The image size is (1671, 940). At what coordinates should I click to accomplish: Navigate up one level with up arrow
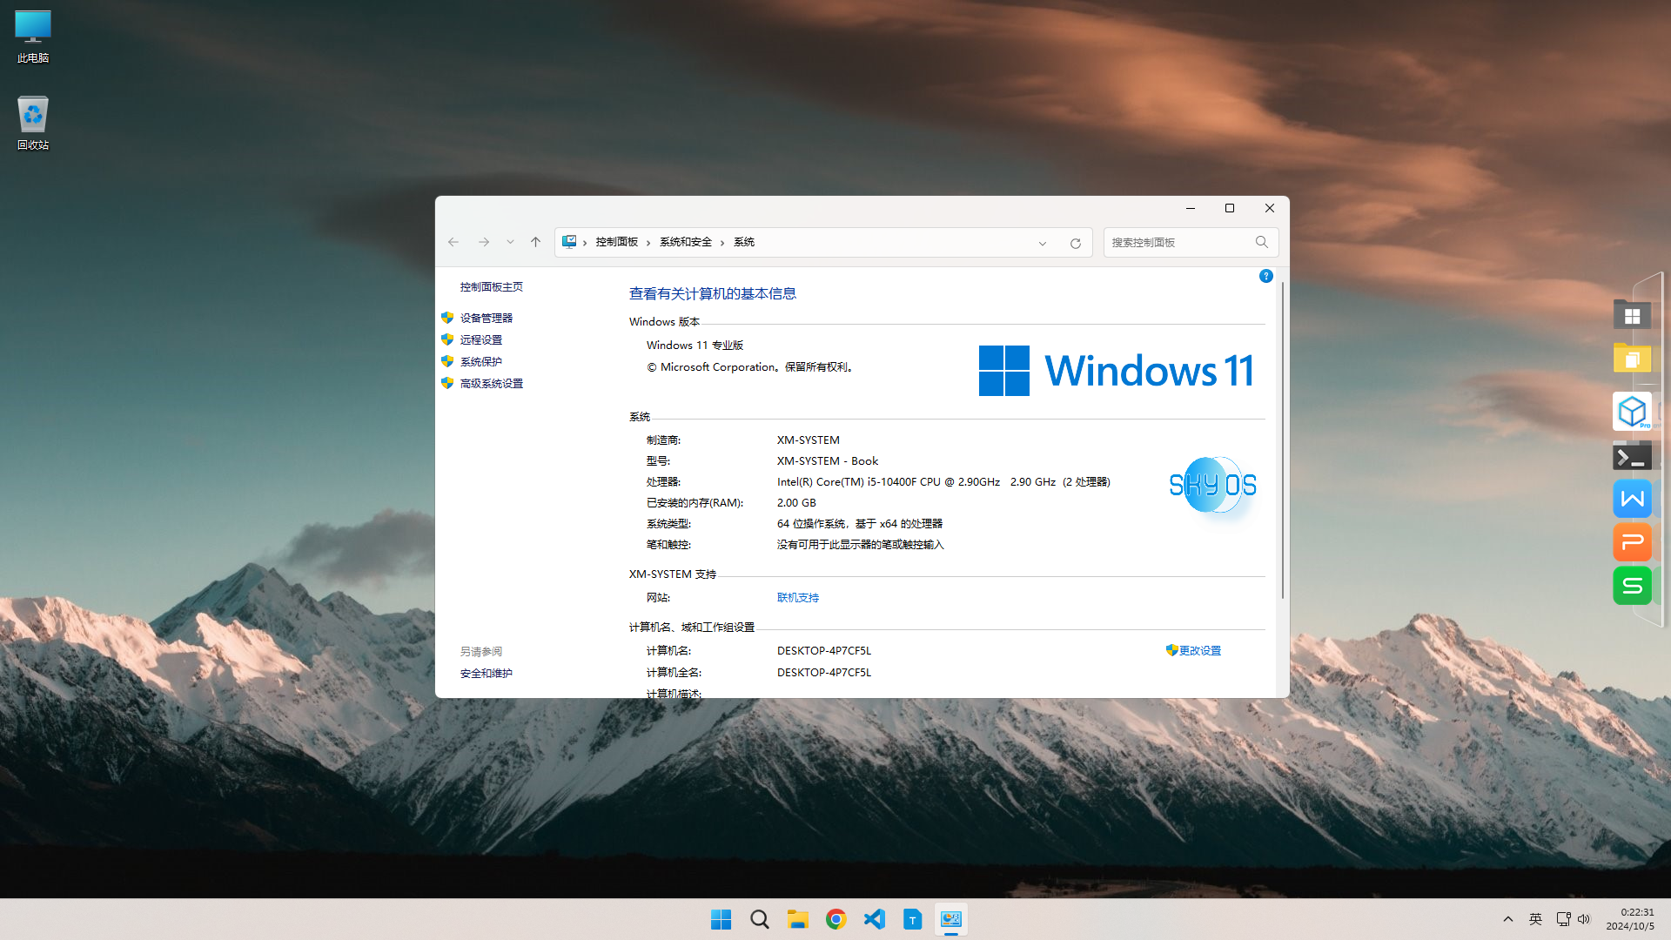coord(535,242)
